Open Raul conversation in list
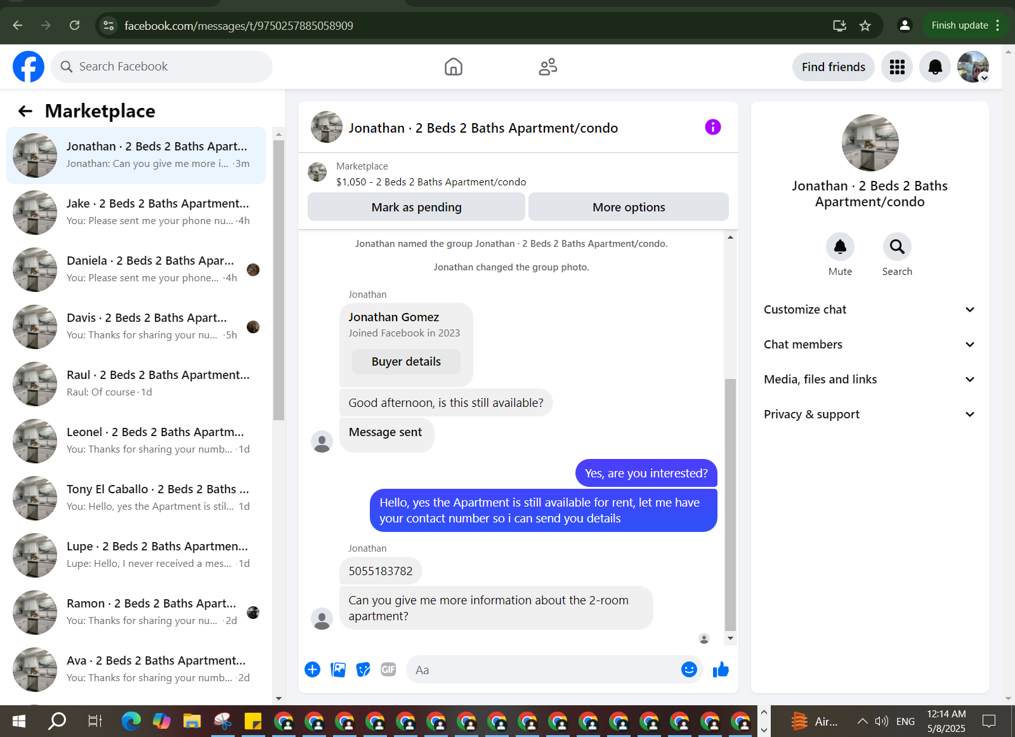The image size is (1015, 737). pos(136,384)
